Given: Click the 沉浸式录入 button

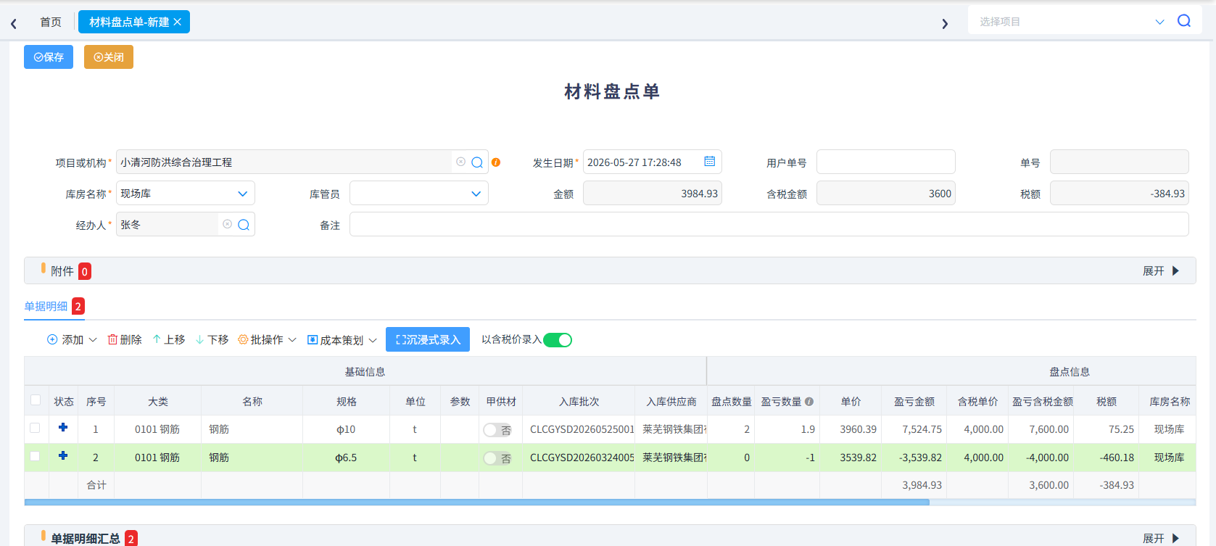Looking at the screenshot, I should point(428,339).
